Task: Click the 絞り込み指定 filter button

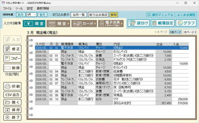Action: coord(98,15)
